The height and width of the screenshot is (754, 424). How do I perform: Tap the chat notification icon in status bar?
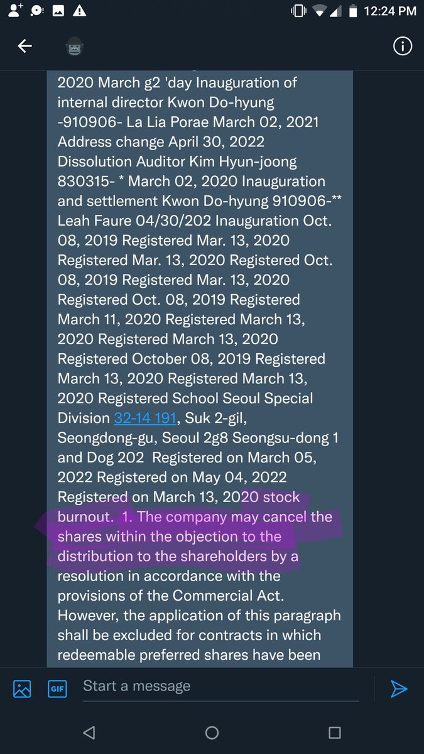click(38, 11)
